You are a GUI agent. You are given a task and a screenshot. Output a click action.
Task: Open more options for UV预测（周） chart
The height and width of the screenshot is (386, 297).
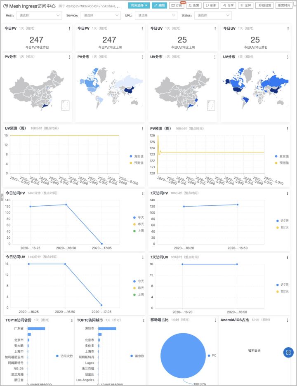(x=142, y=129)
